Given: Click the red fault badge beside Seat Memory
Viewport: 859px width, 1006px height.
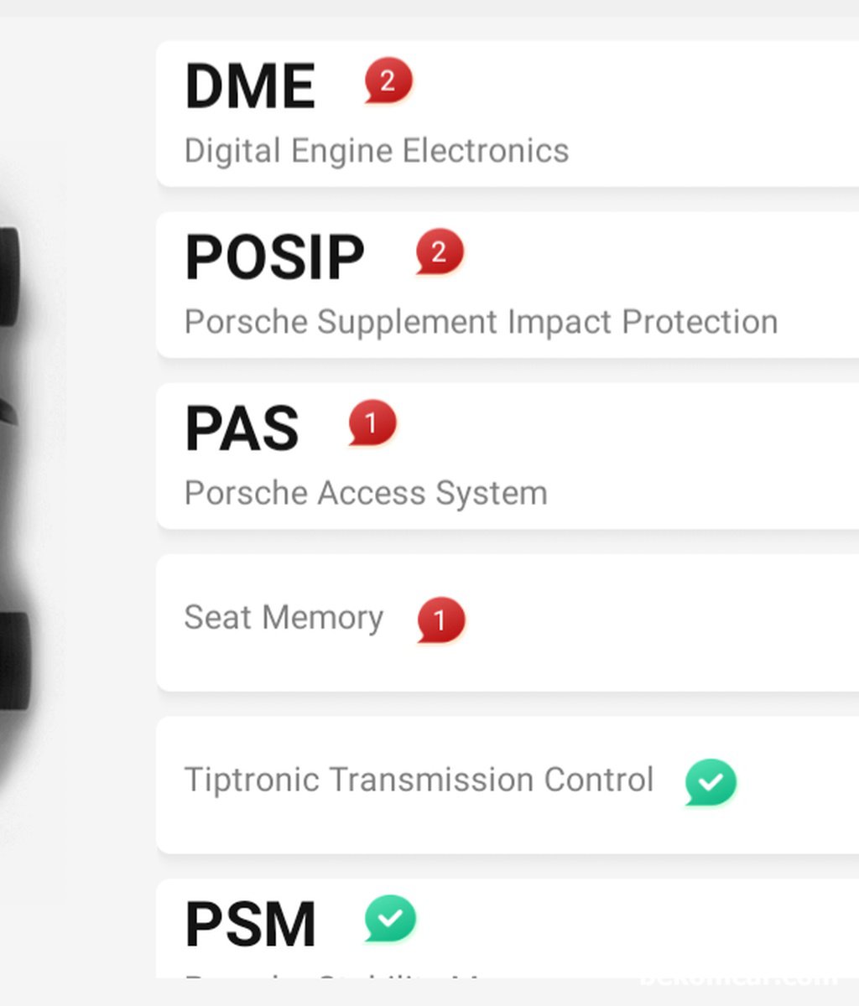Looking at the screenshot, I should click(x=440, y=620).
